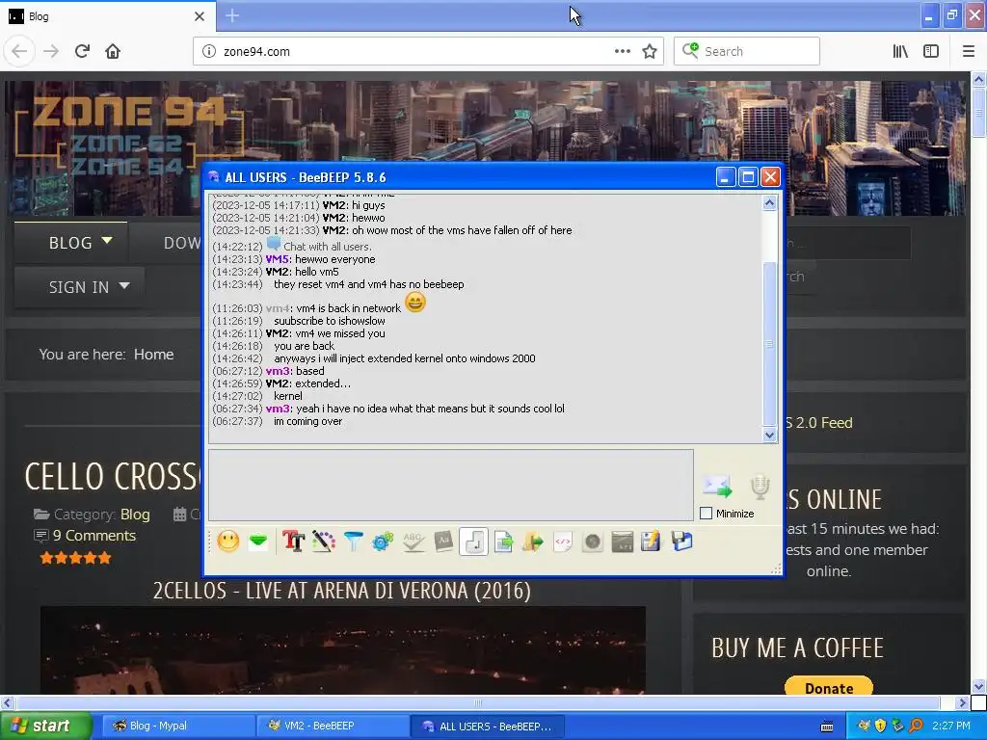
Task: Open a new browser tab
Action: [x=232, y=15]
